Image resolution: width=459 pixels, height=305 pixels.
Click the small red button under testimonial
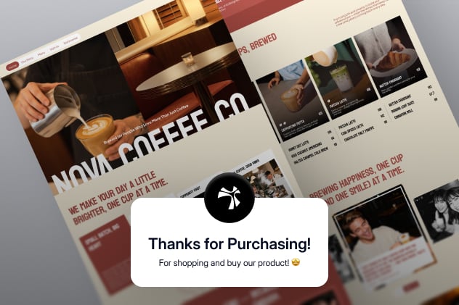[410, 287]
